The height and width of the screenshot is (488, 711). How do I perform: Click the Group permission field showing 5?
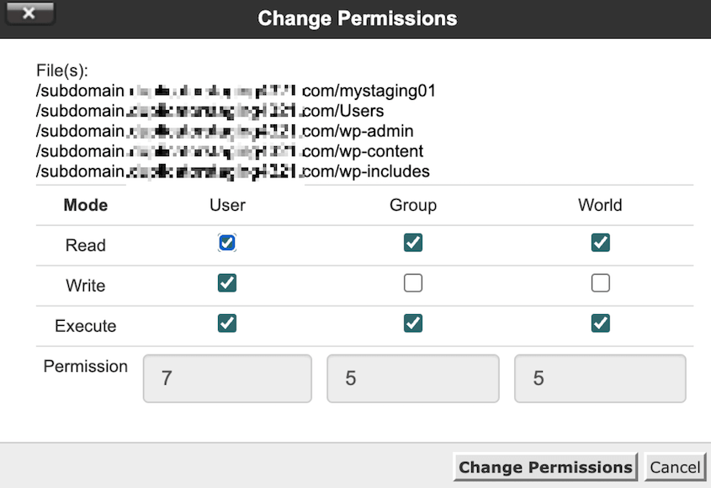point(412,378)
